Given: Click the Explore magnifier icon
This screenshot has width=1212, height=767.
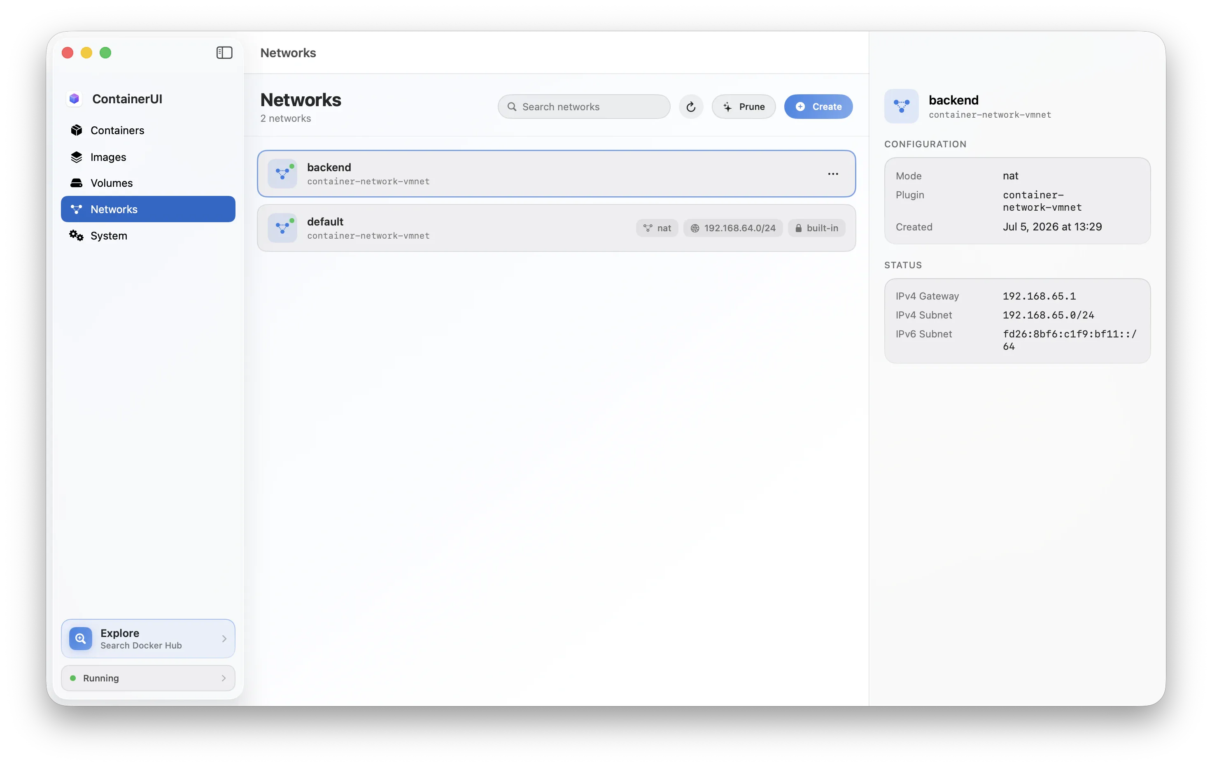Looking at the screenshot, I should (81, 638).
